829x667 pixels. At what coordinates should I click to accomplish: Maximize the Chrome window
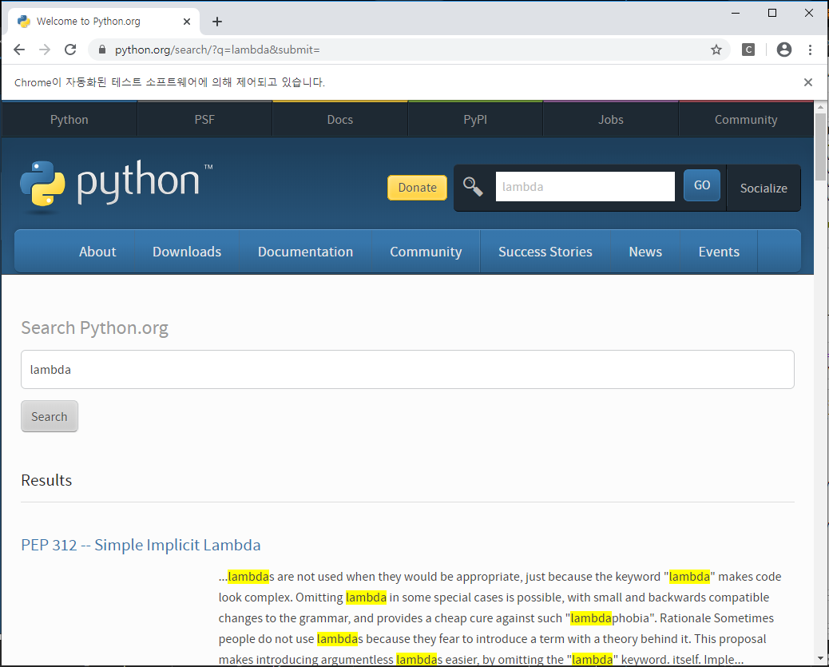772,13
